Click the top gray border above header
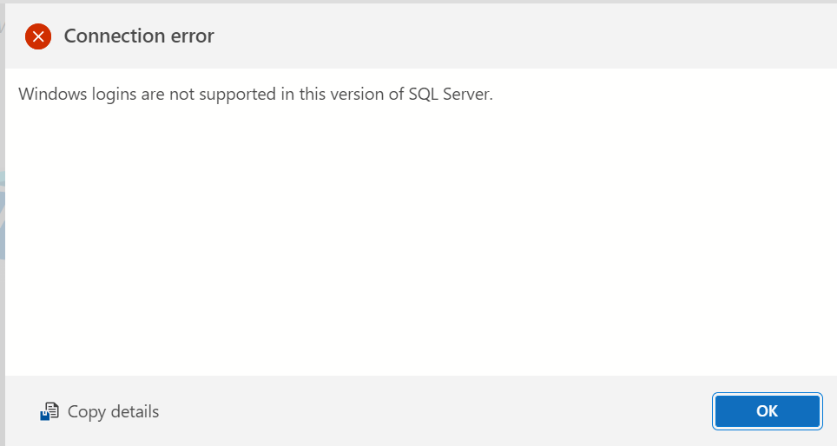837x446 pixels. [x=418, y=2]
